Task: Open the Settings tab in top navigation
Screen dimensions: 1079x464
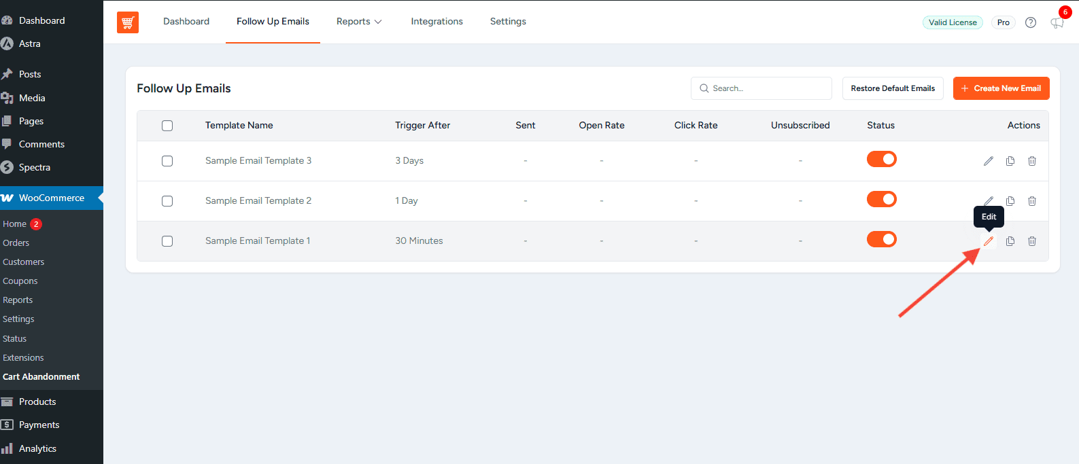Action: (x=508, y=22)
